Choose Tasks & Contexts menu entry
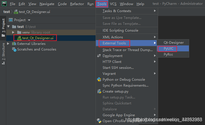Screen dimensions: 205x125 pyautogui.click(x=127, y=11)
